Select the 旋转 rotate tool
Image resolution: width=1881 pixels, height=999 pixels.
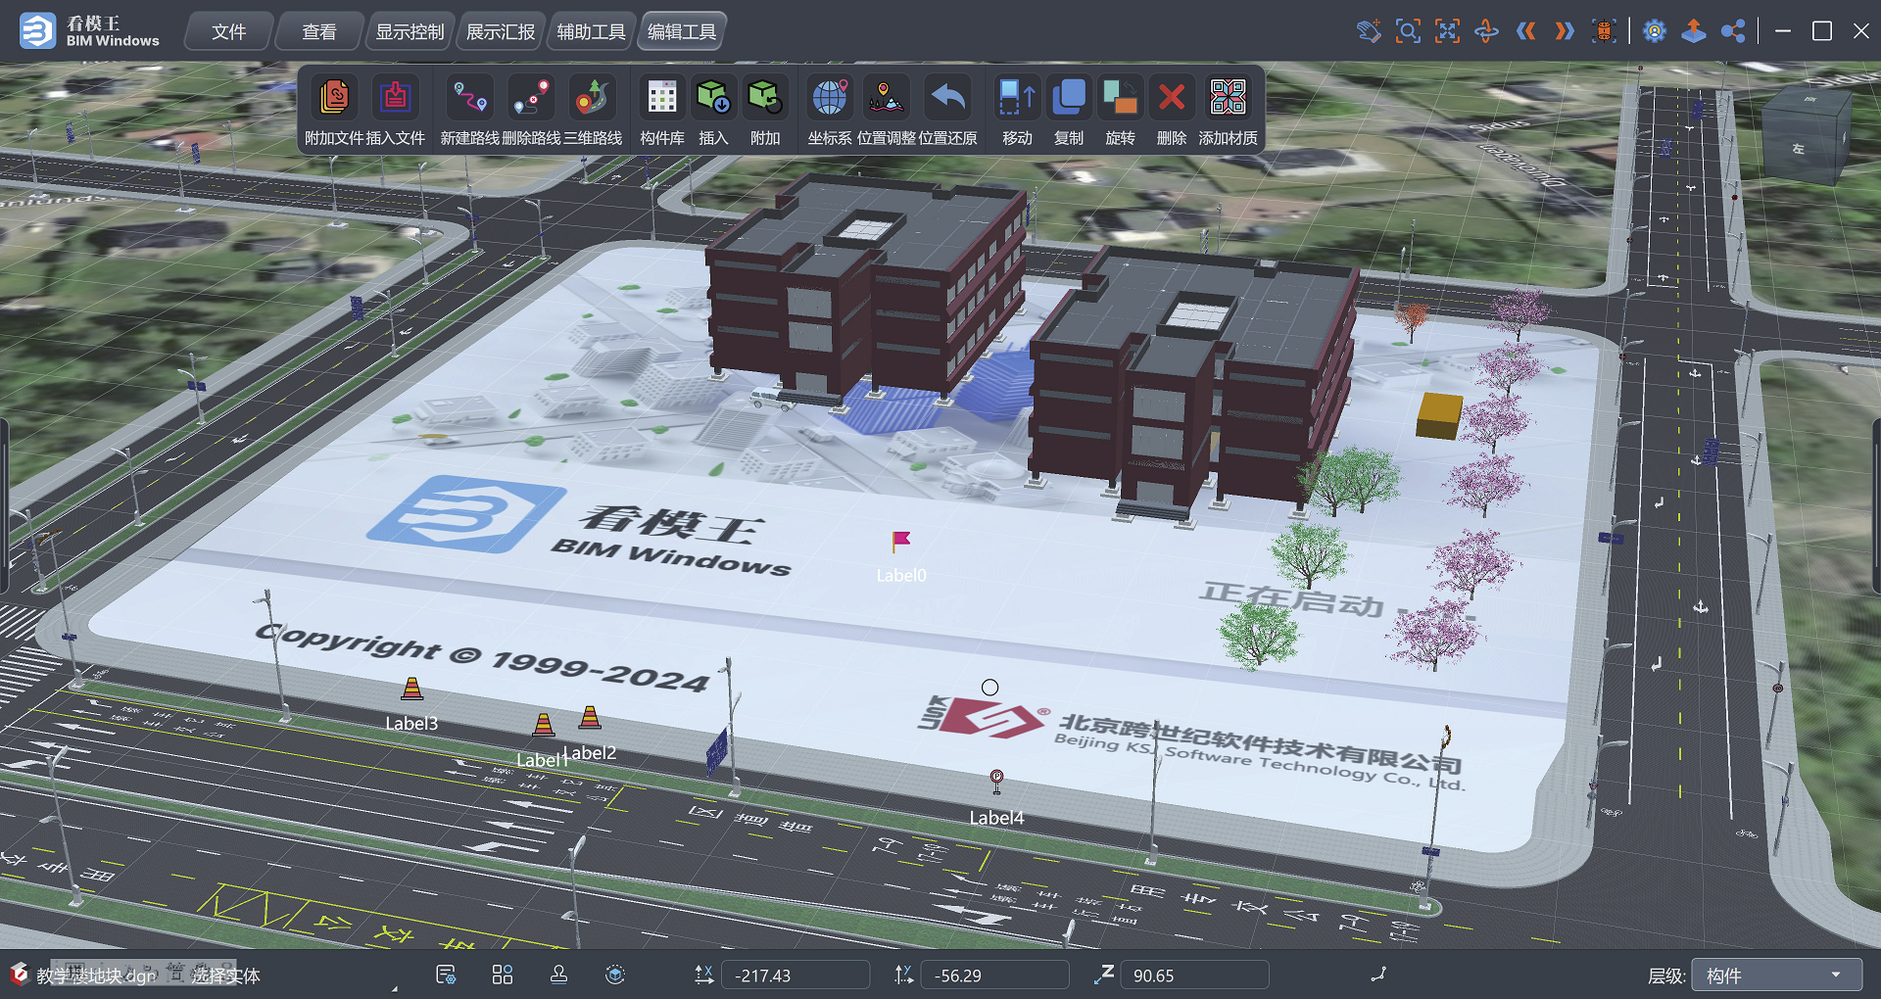coord(1120,98)
